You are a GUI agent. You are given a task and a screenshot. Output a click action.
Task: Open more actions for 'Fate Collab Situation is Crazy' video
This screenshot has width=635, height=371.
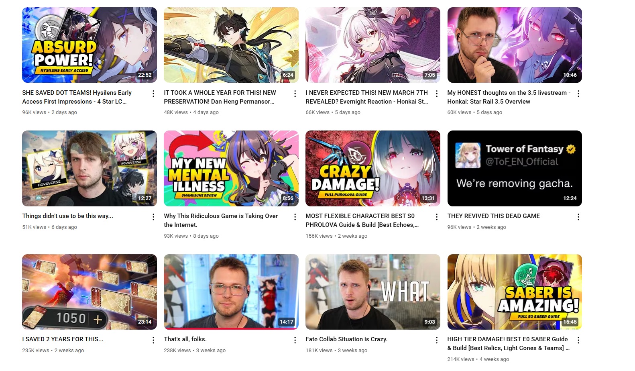coord(437,340)
